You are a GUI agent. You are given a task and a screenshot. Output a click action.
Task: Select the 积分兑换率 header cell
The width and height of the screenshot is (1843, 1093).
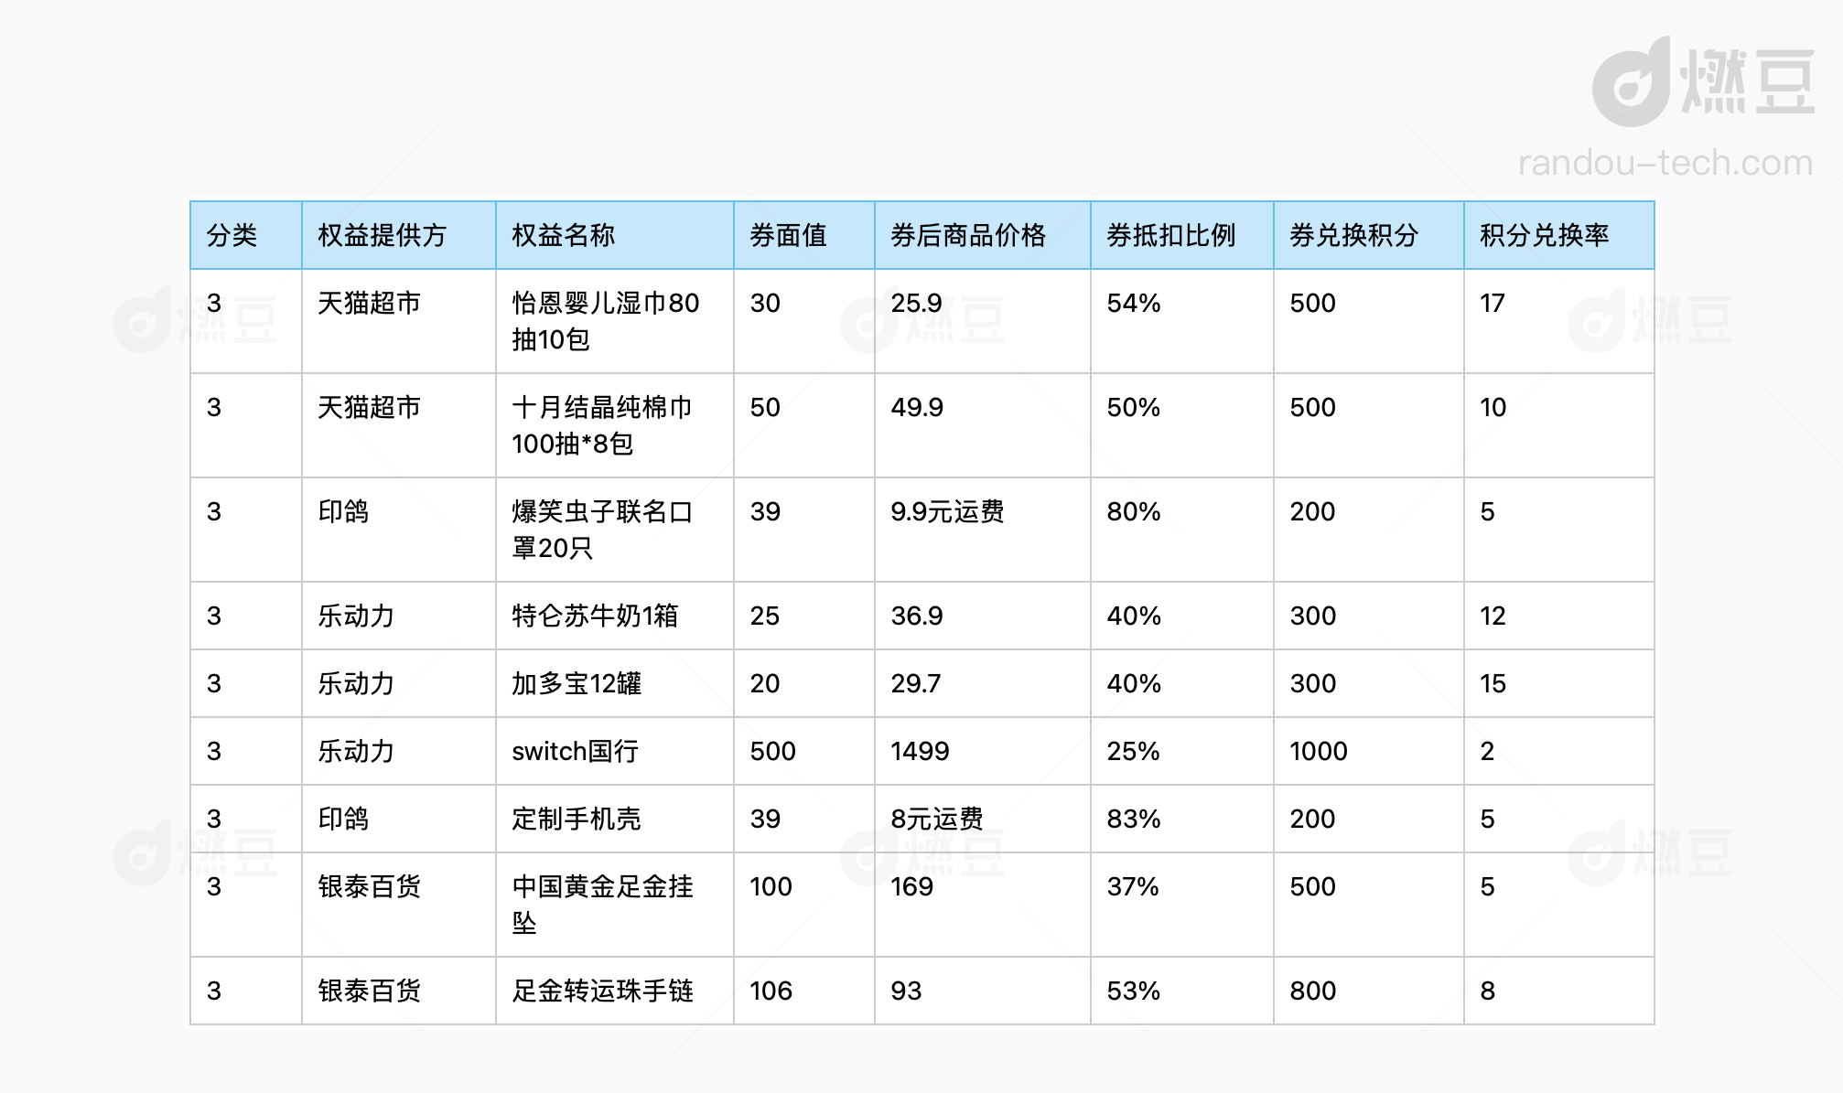pos(1544,236)
